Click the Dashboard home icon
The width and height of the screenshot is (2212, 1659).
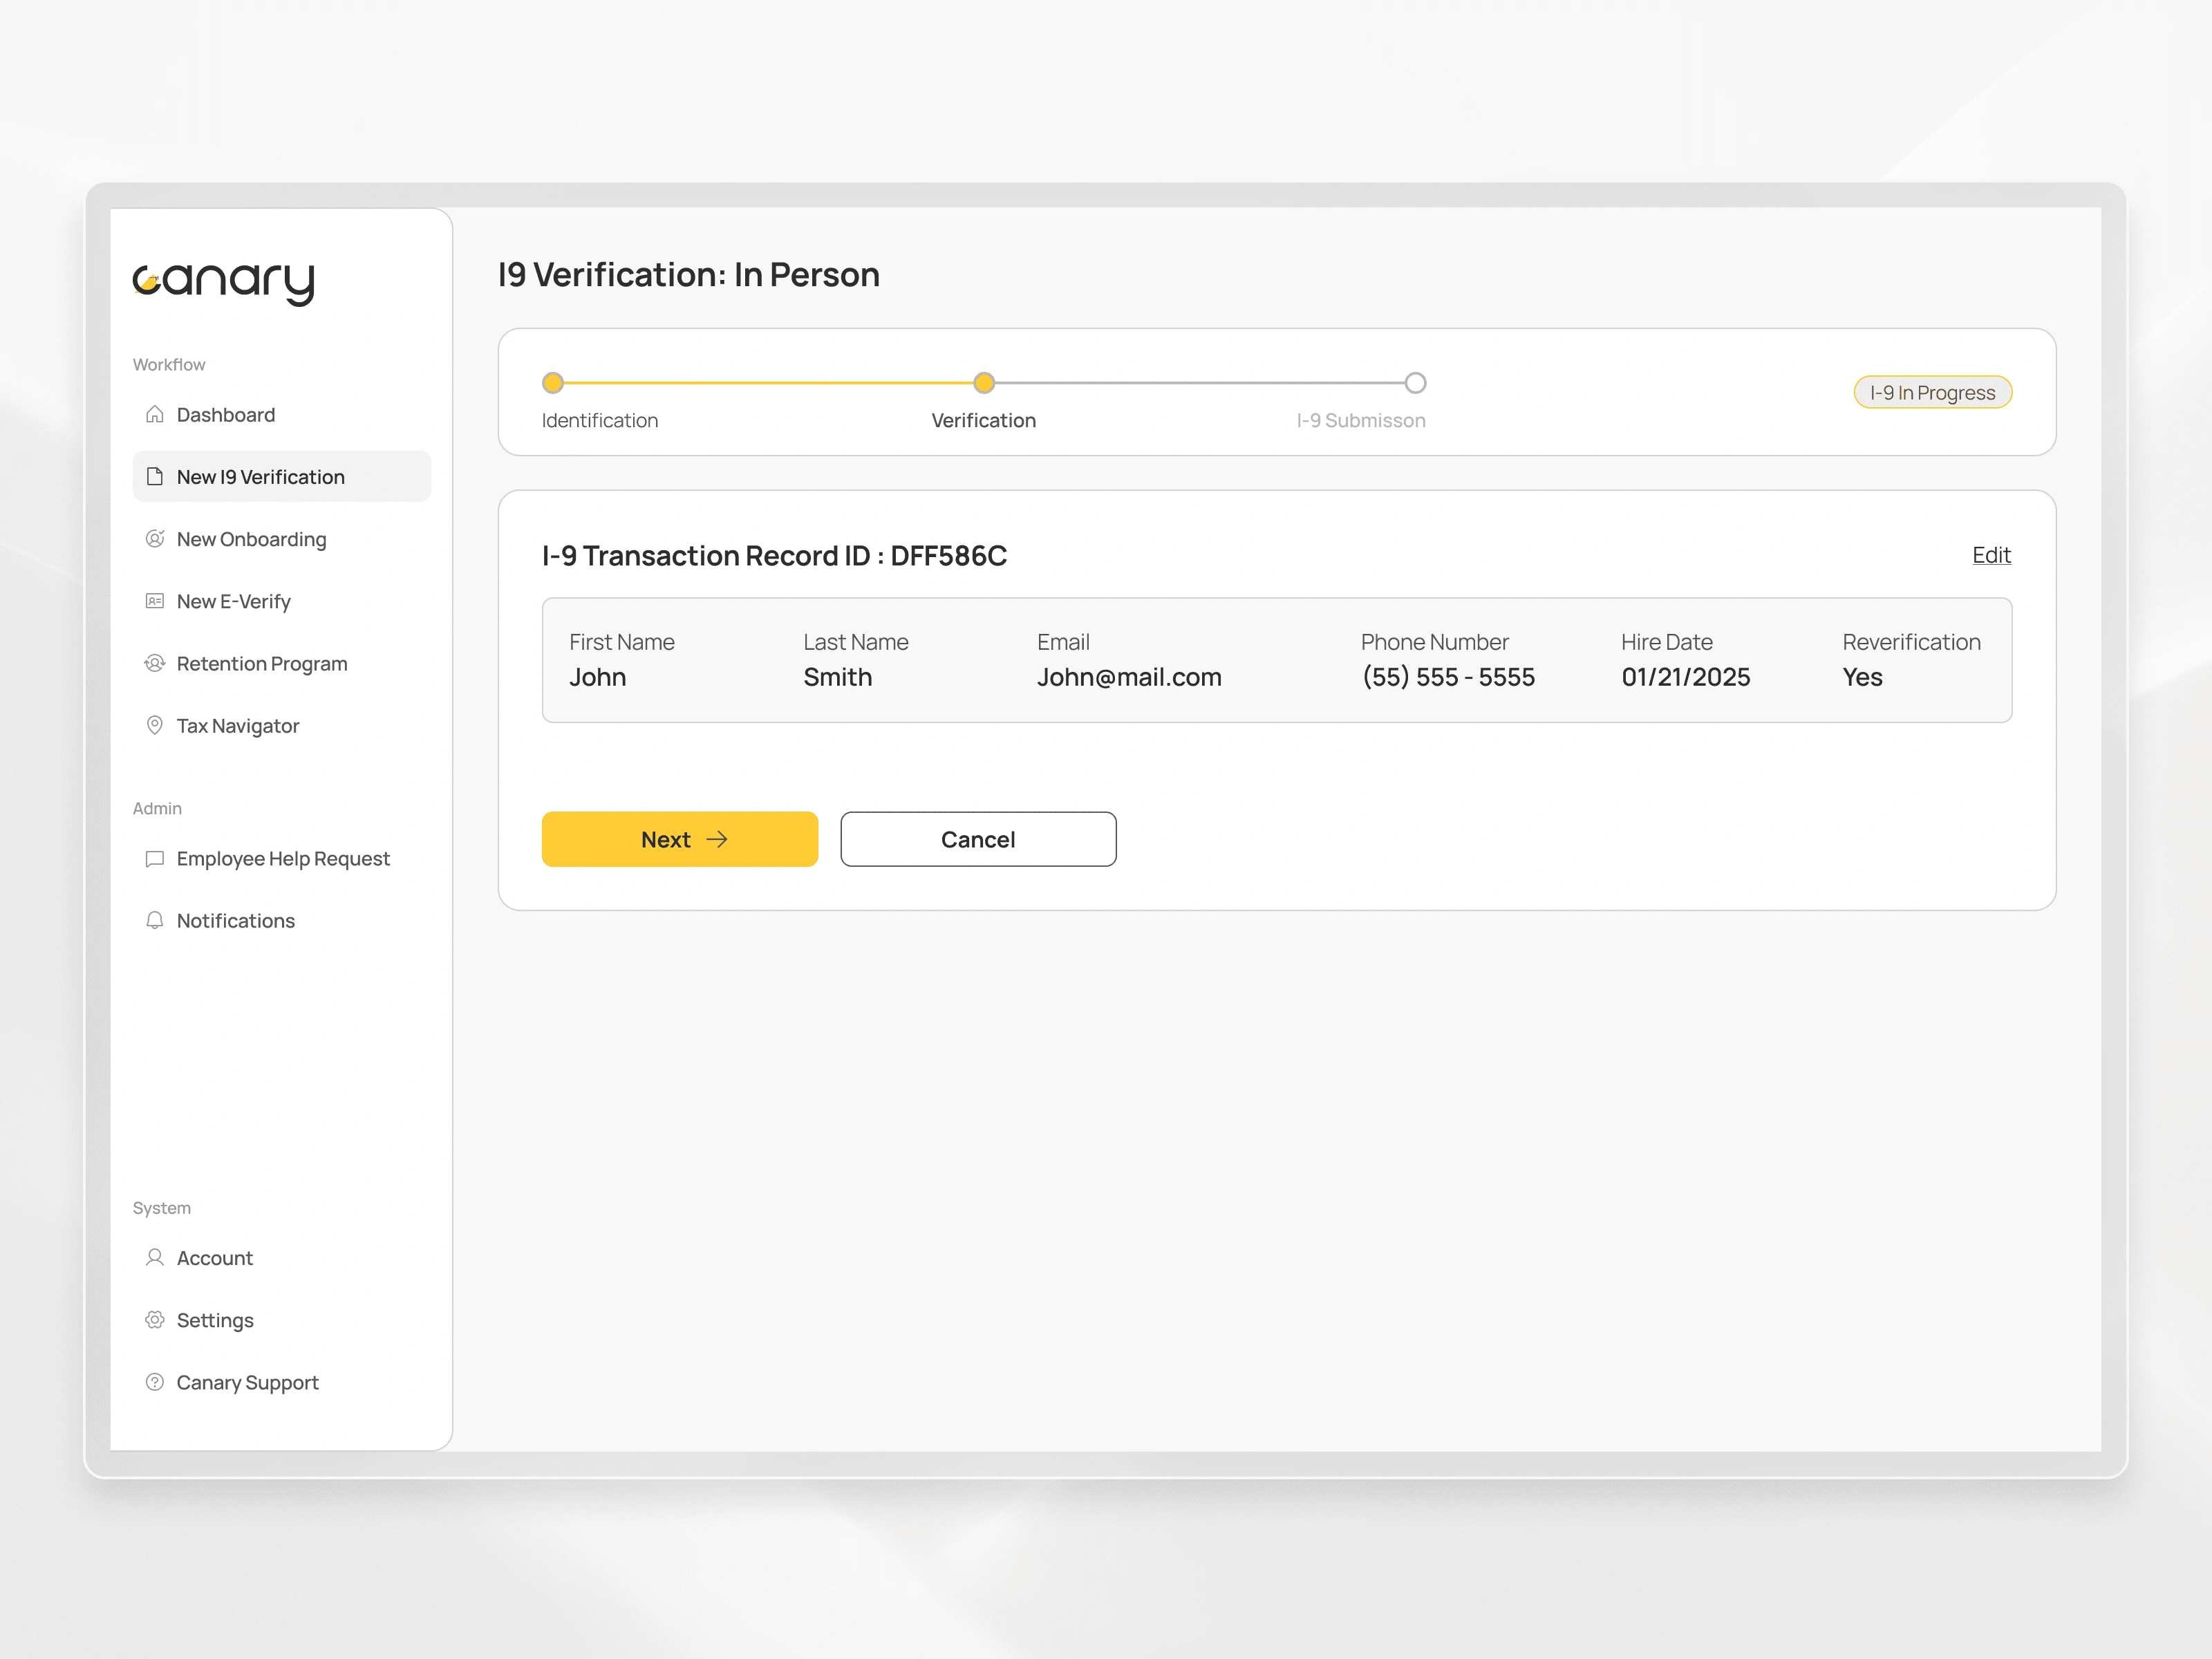point(154,414)
